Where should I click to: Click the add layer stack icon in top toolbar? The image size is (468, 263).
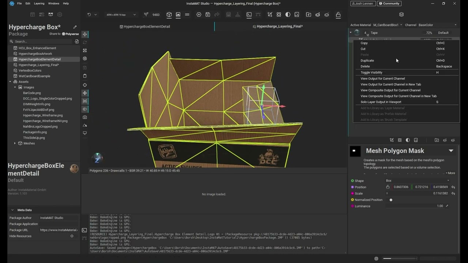pyautogui.click(x=317, y=15)
